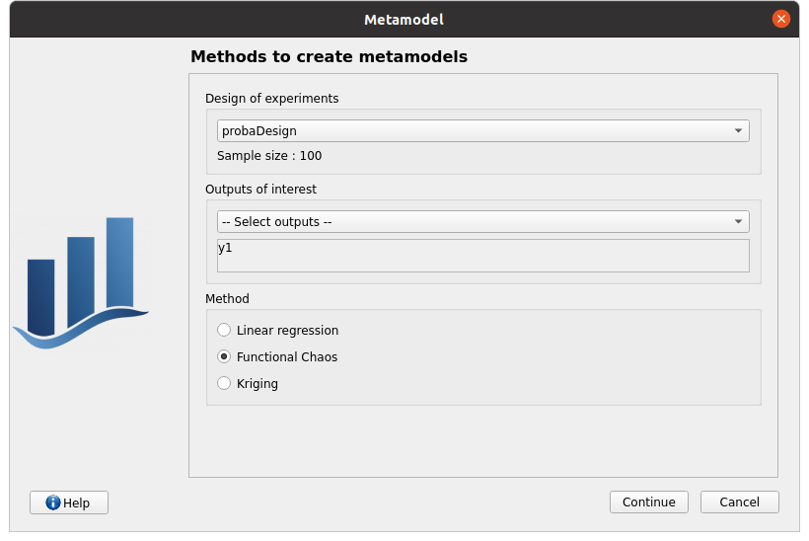Click the y1 outputs text field
This screenshot has width=809, height=541.
pyautogui.click(x=482, y=255)
